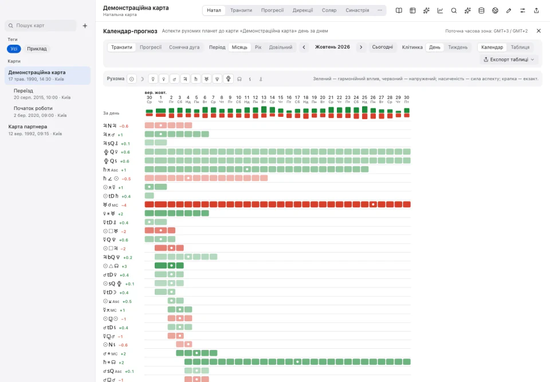Click the table layout icon in top toolbar
This screenshot has height=382, width=550.
[412, 10]
